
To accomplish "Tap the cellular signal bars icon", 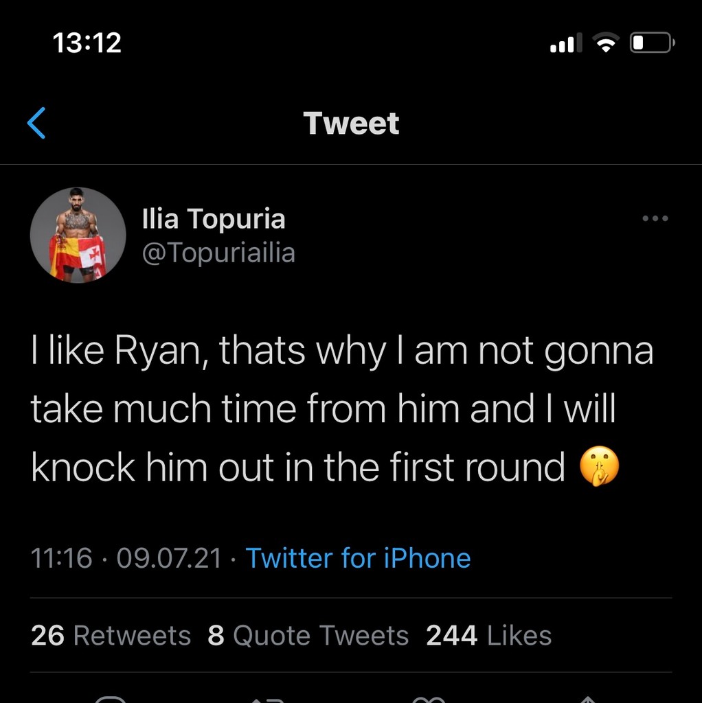I will point(566,44).
